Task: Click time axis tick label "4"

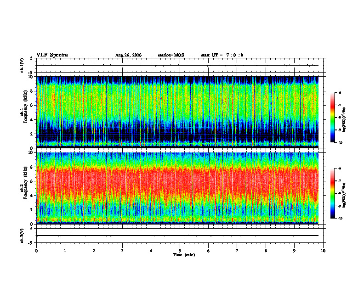Action: click(151, 251)
